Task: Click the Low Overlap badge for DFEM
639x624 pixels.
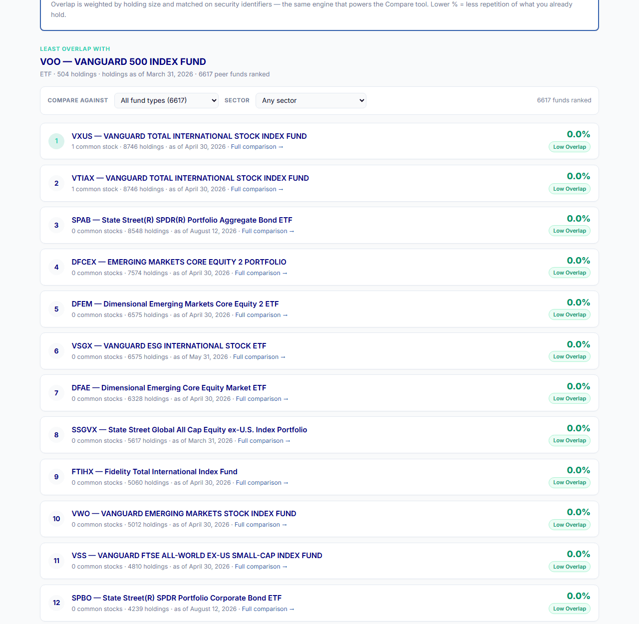Action: point(570,314)
